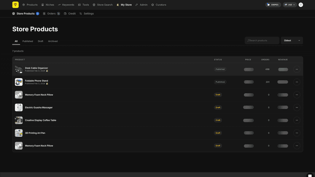
Task: Click the 7 products count text
Action: [x=18, y=51]
